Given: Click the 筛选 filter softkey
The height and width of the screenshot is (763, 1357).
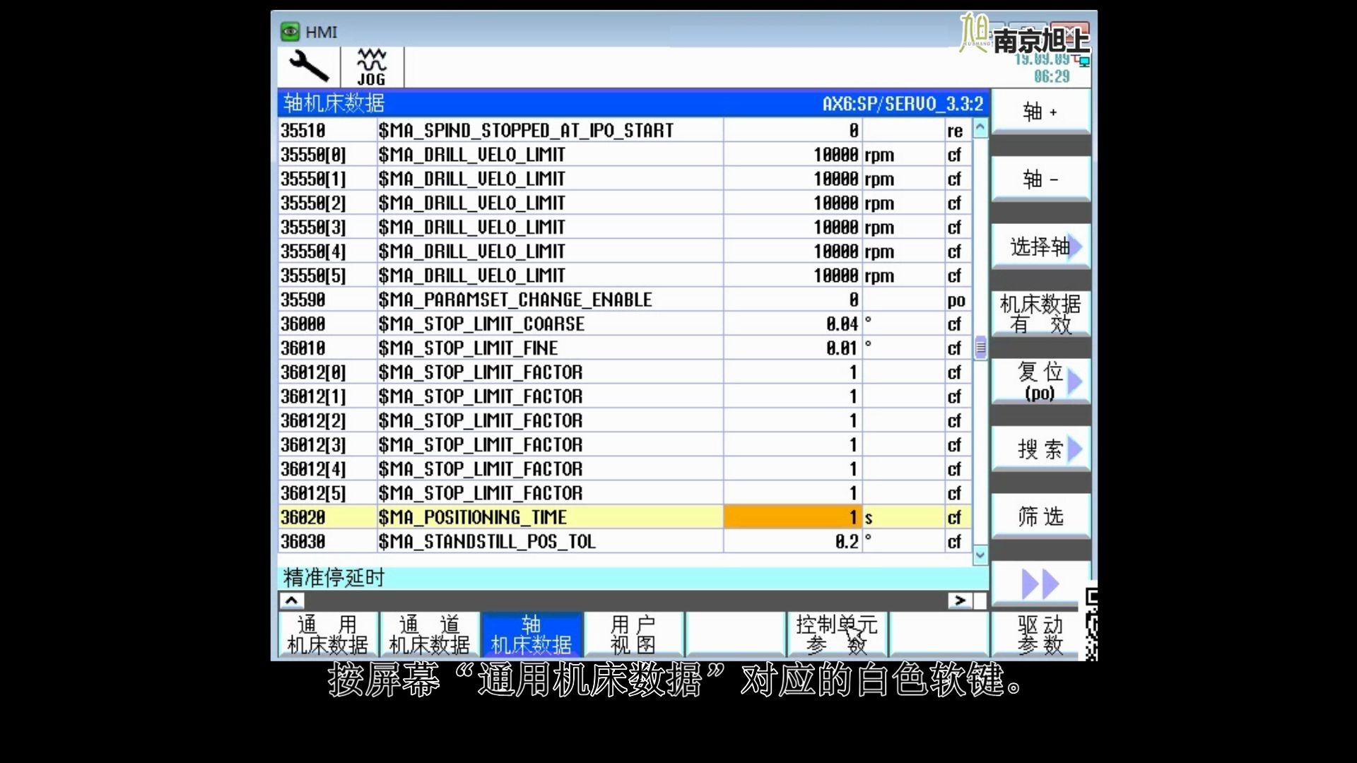Looking at the screenshot, I should (1040, 516).
